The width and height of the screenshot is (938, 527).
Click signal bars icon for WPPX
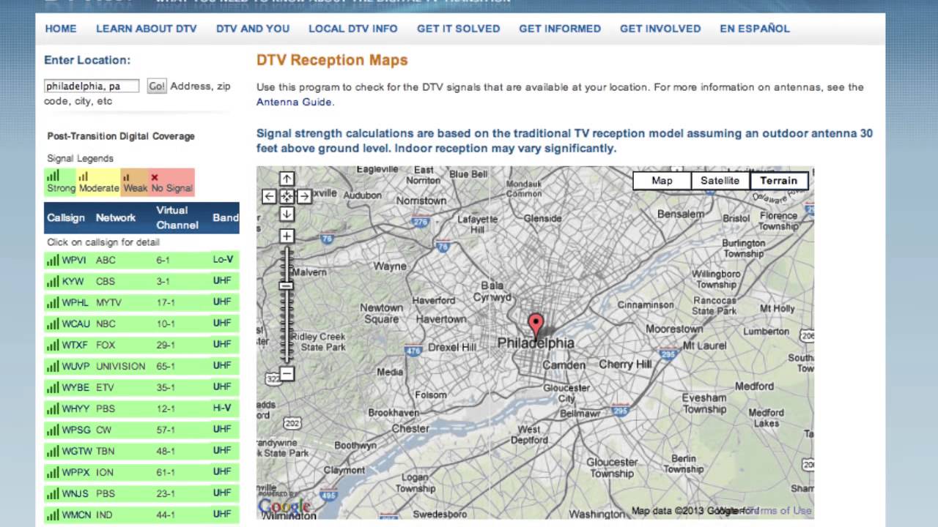point(52,472)
